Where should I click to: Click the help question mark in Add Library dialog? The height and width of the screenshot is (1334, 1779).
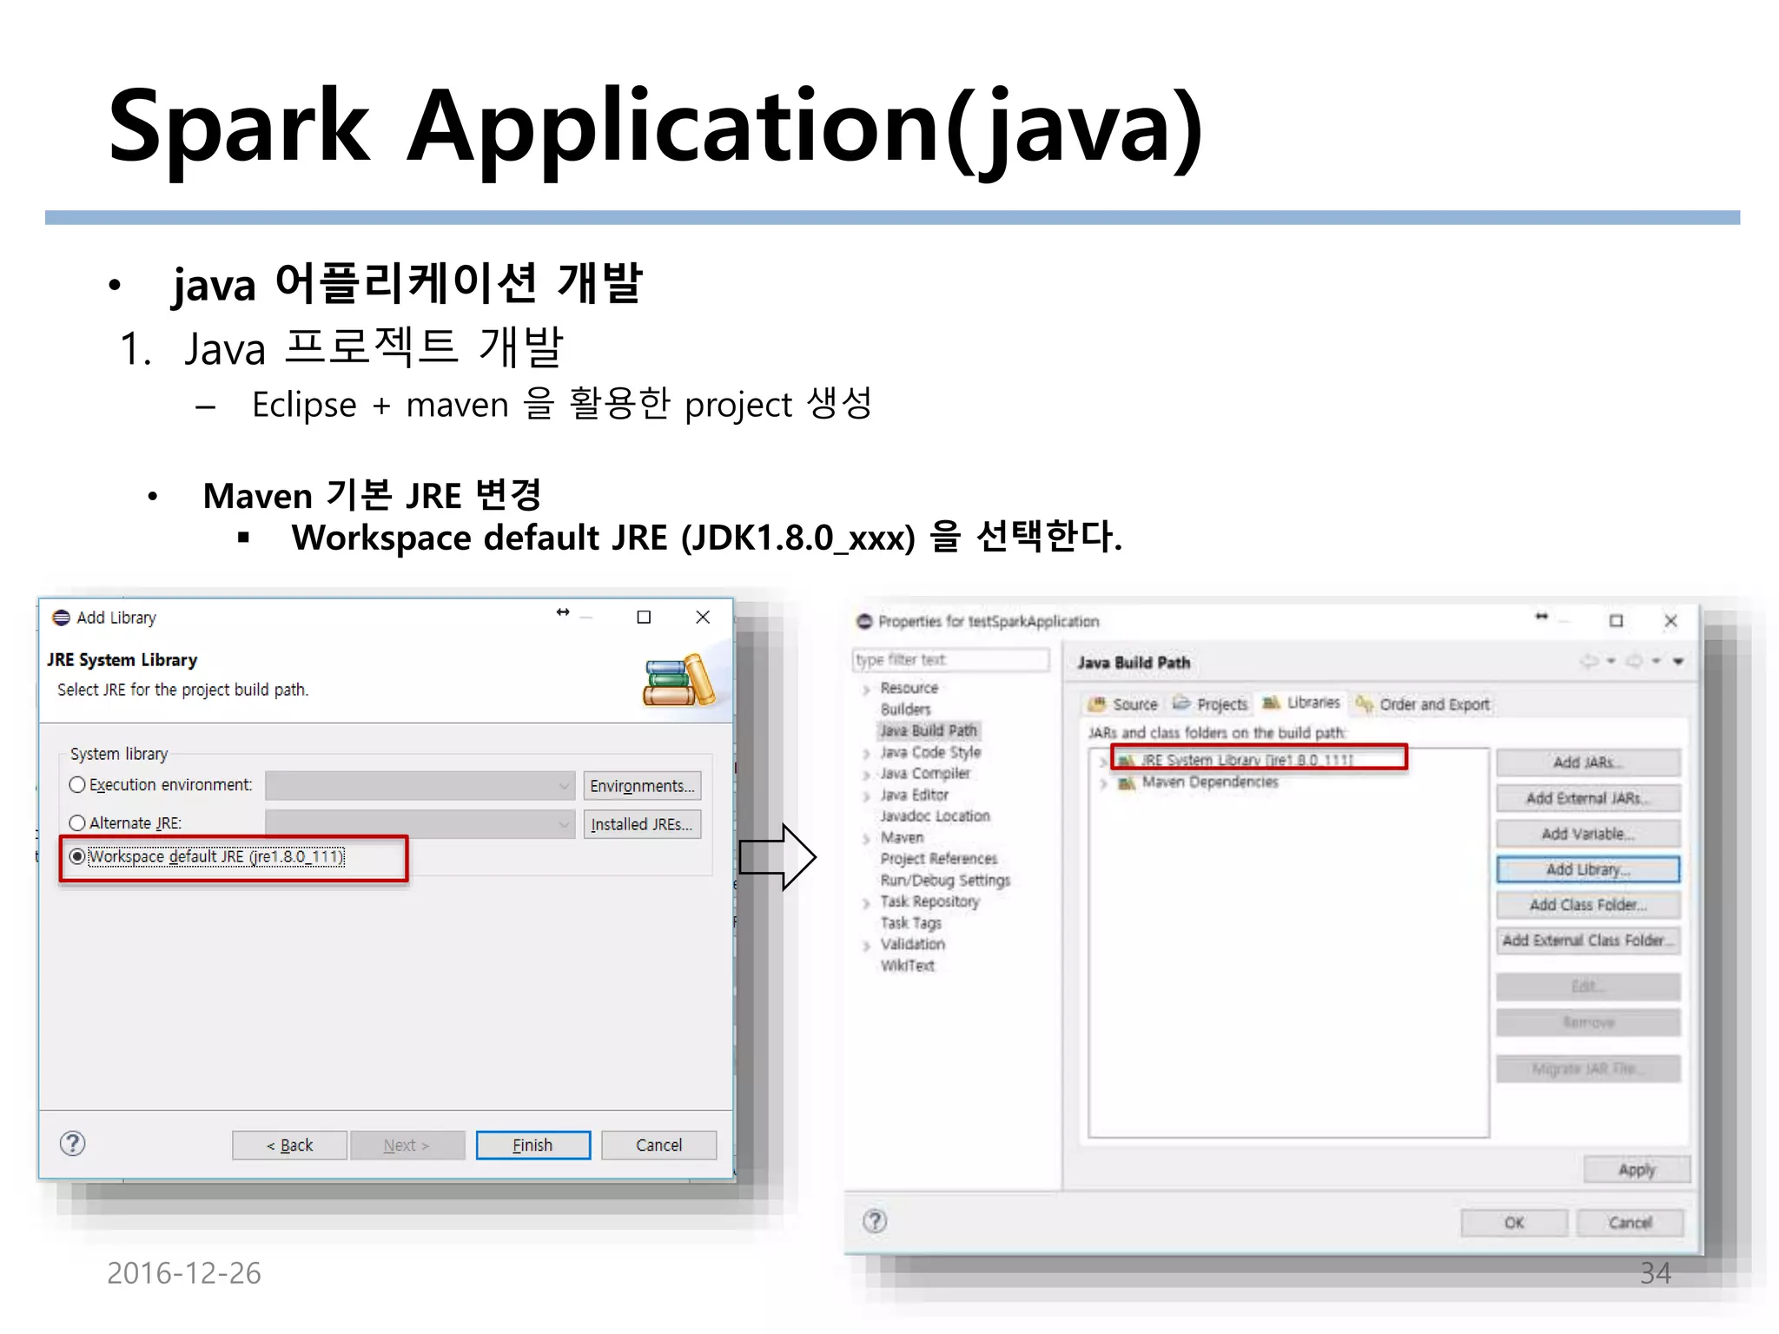coord(73,1143)
